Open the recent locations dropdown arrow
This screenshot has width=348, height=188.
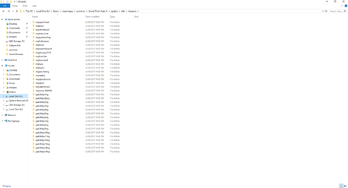pyautogui.click(x=13, y=11)
